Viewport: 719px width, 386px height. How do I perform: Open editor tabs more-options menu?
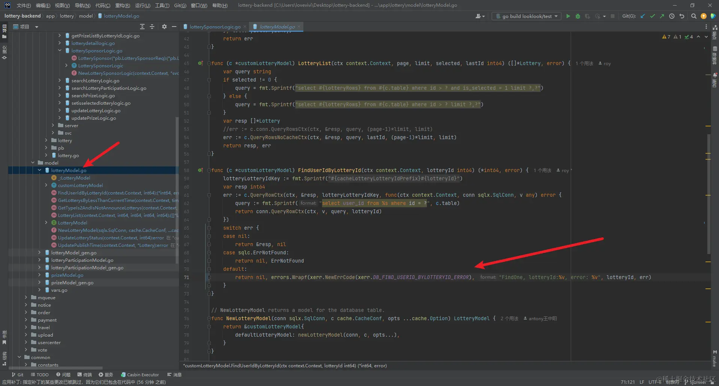click(x=706, y=27)
